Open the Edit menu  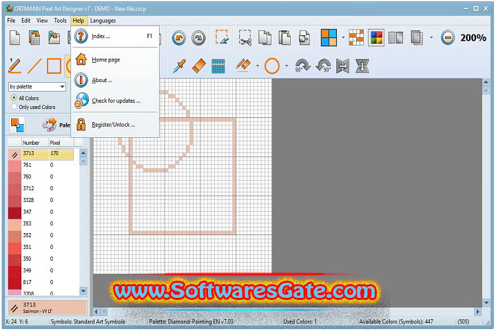click(26, 21)
